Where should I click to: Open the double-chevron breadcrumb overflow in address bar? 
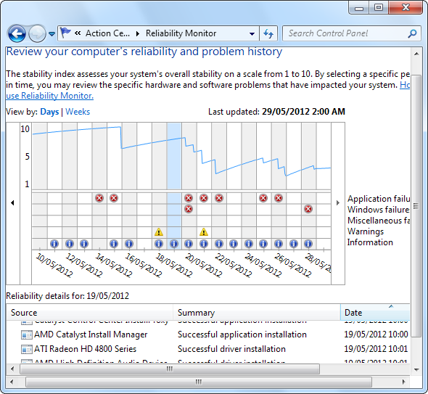[x=78, y=33]
